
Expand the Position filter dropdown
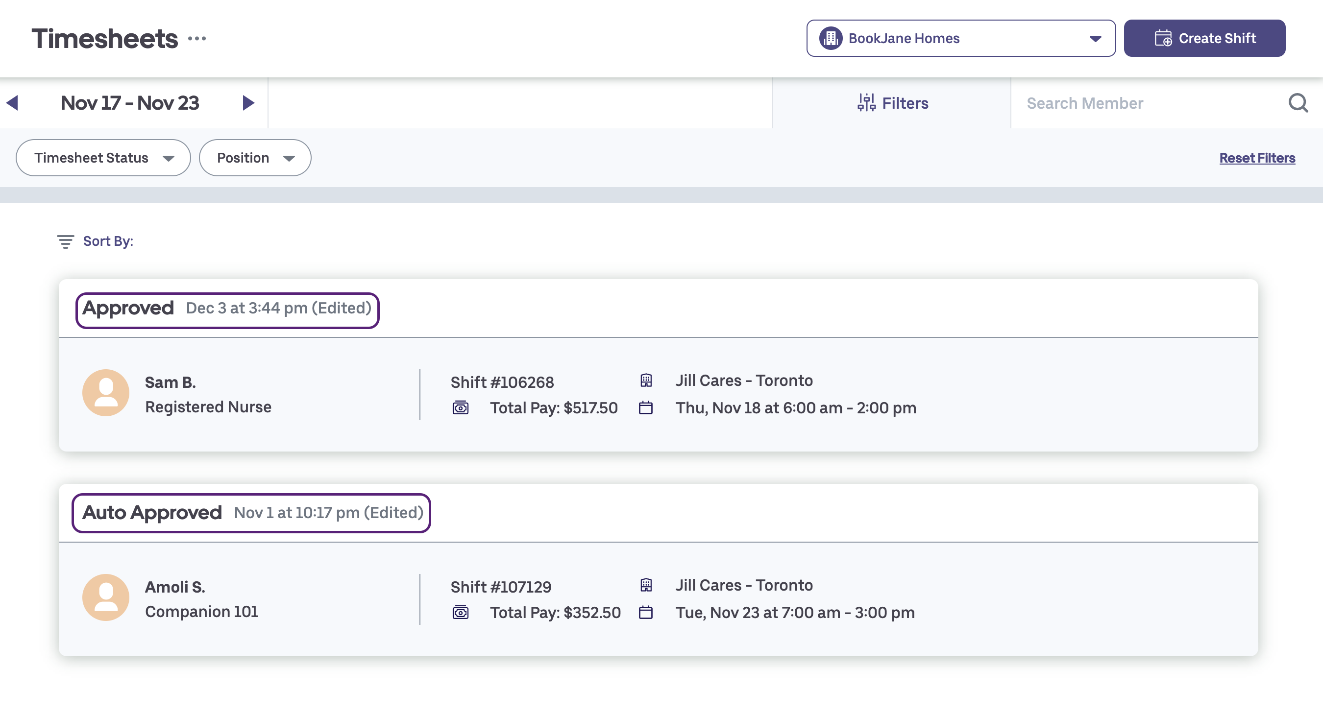(x=255, y=158)
